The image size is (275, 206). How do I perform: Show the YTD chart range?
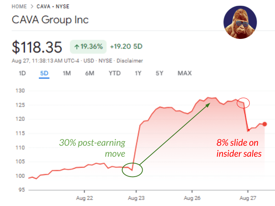click(114, 73)
